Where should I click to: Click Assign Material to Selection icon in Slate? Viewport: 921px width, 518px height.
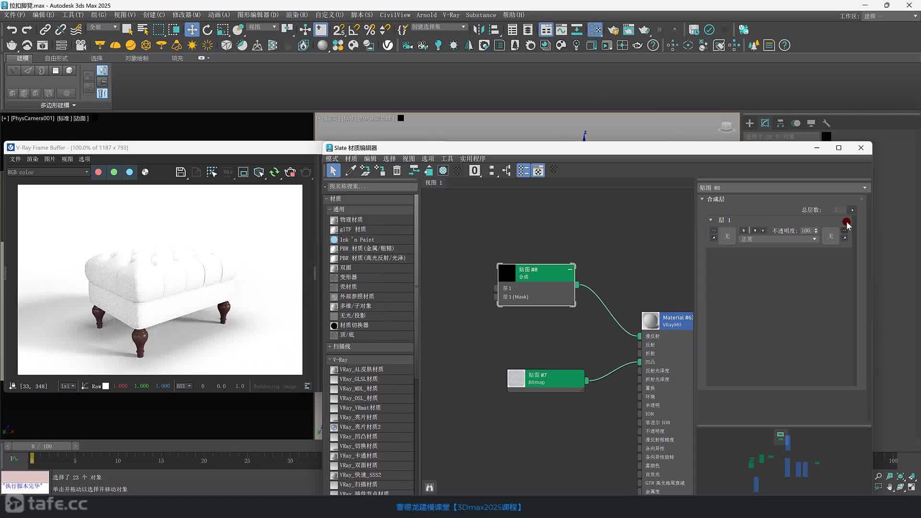(380, 170)
